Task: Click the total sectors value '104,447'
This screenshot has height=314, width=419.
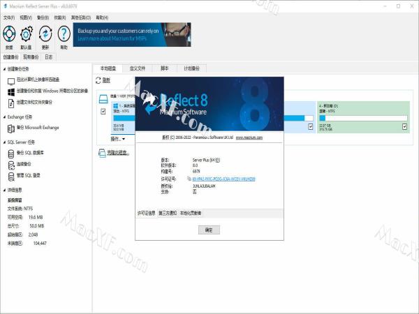Action: click(40, 244)
